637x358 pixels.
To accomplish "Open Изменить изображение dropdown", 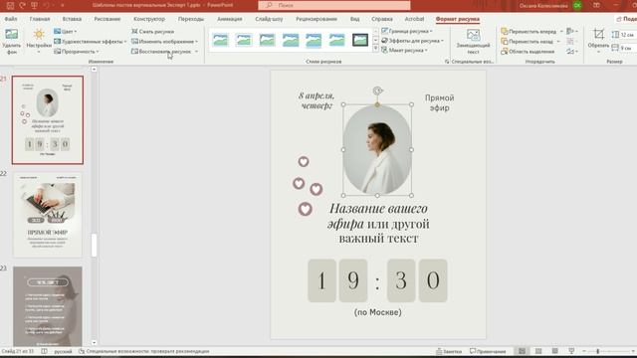I will tap(164, 42).
